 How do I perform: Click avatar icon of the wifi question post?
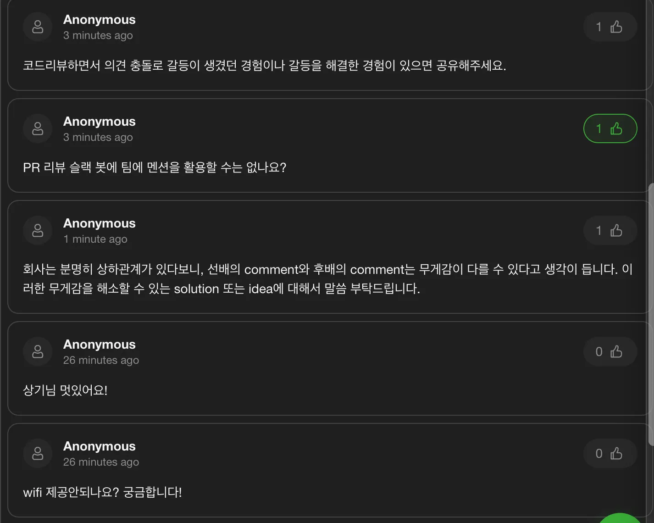pos(38,454)
